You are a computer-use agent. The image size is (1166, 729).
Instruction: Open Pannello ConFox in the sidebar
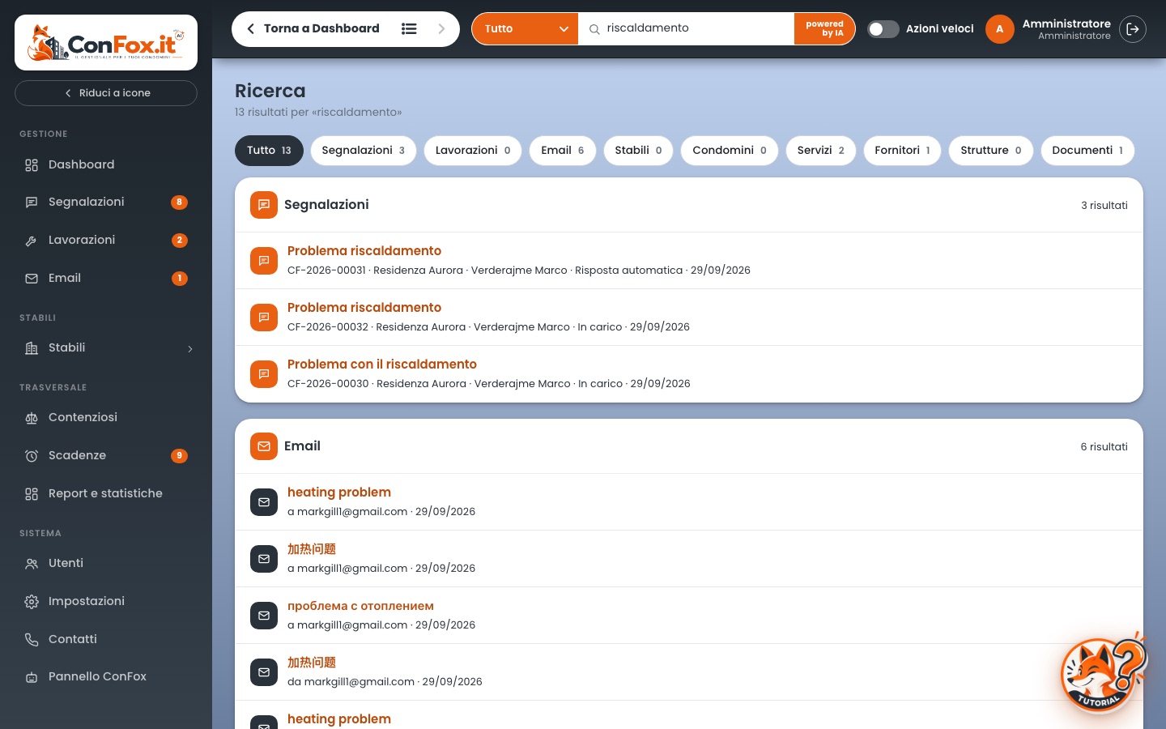click(106, 676)
